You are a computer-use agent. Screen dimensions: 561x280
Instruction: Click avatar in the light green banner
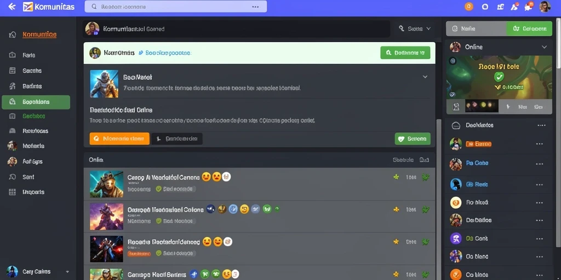95,53
